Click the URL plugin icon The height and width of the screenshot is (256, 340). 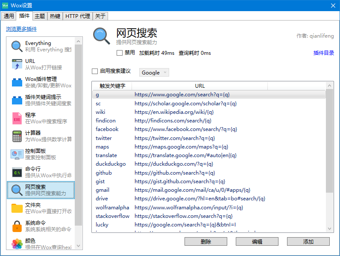tap(17, 64)
